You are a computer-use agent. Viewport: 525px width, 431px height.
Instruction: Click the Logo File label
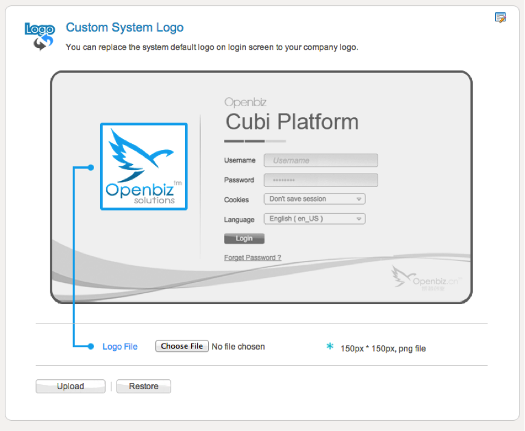[x=120, y=347]
